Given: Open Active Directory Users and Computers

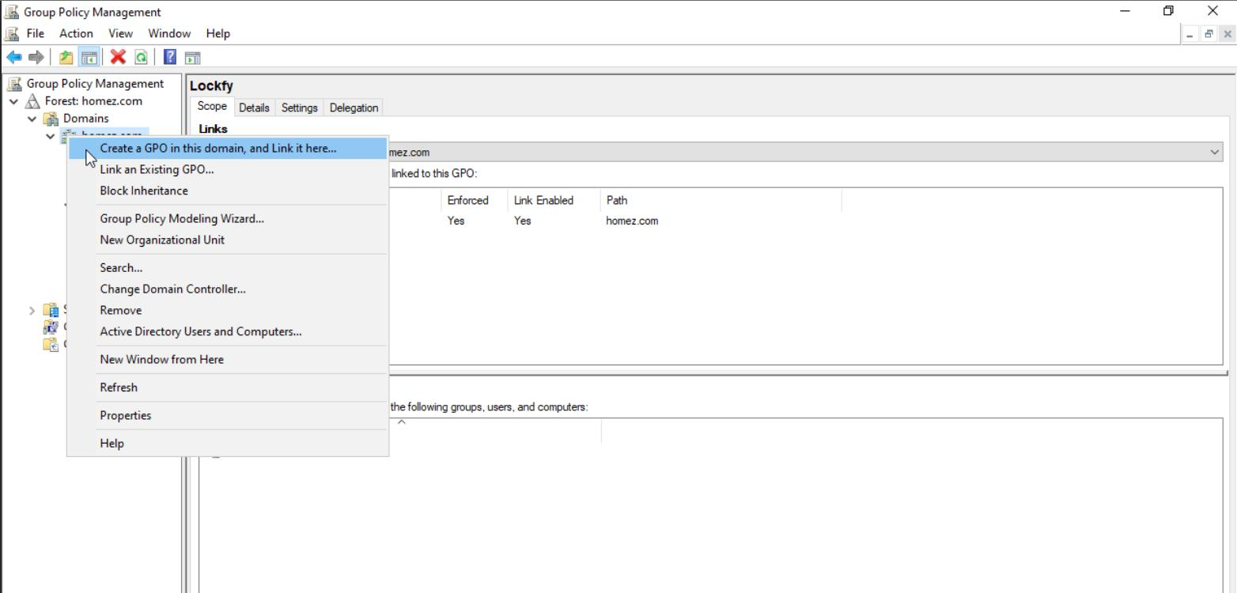Looking at the screenshot, I should (228, 331).
